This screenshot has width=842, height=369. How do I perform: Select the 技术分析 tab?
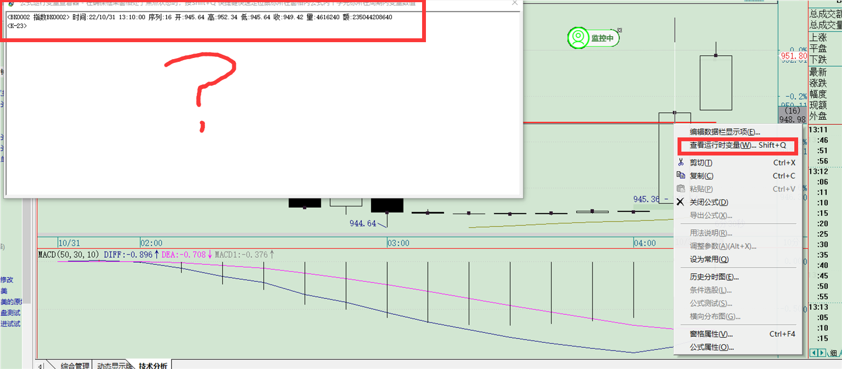tap(153, 365)
